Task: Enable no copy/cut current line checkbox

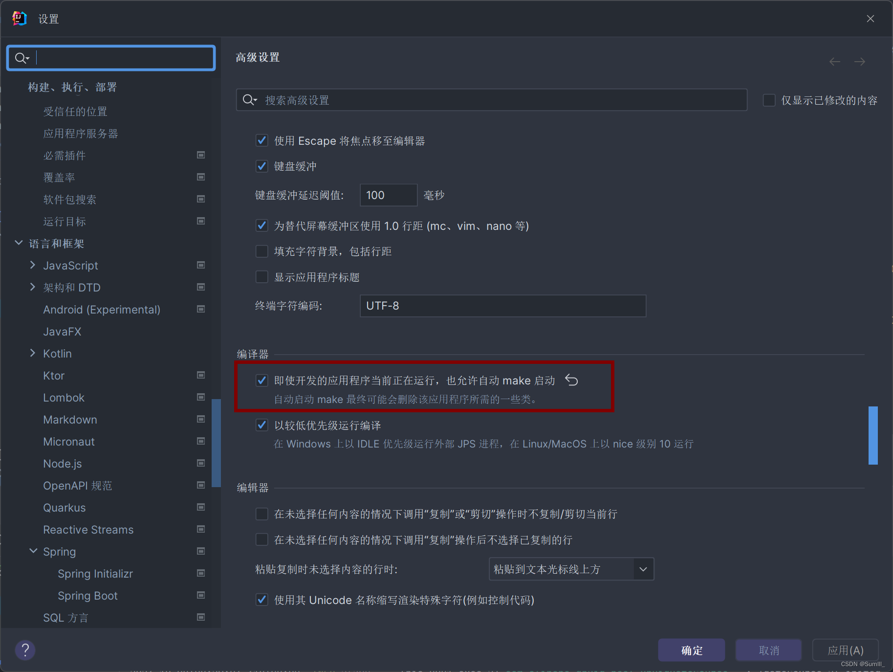Action: point(262,514)
